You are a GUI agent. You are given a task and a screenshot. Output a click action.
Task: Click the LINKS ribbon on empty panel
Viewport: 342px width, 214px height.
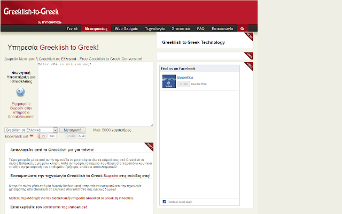[x=248, y=56]
